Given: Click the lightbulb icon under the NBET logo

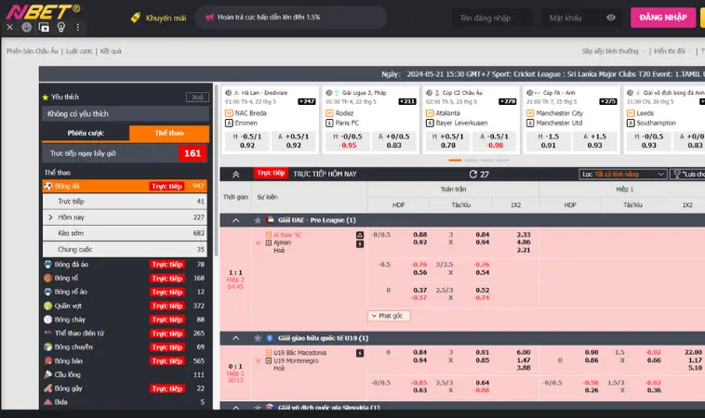Looking at the screenshot, I should coord(60,28).
